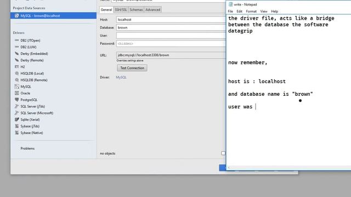Click the Derby (Embedded) driver icon
351x197 pixels.
[x=17, y=54]
